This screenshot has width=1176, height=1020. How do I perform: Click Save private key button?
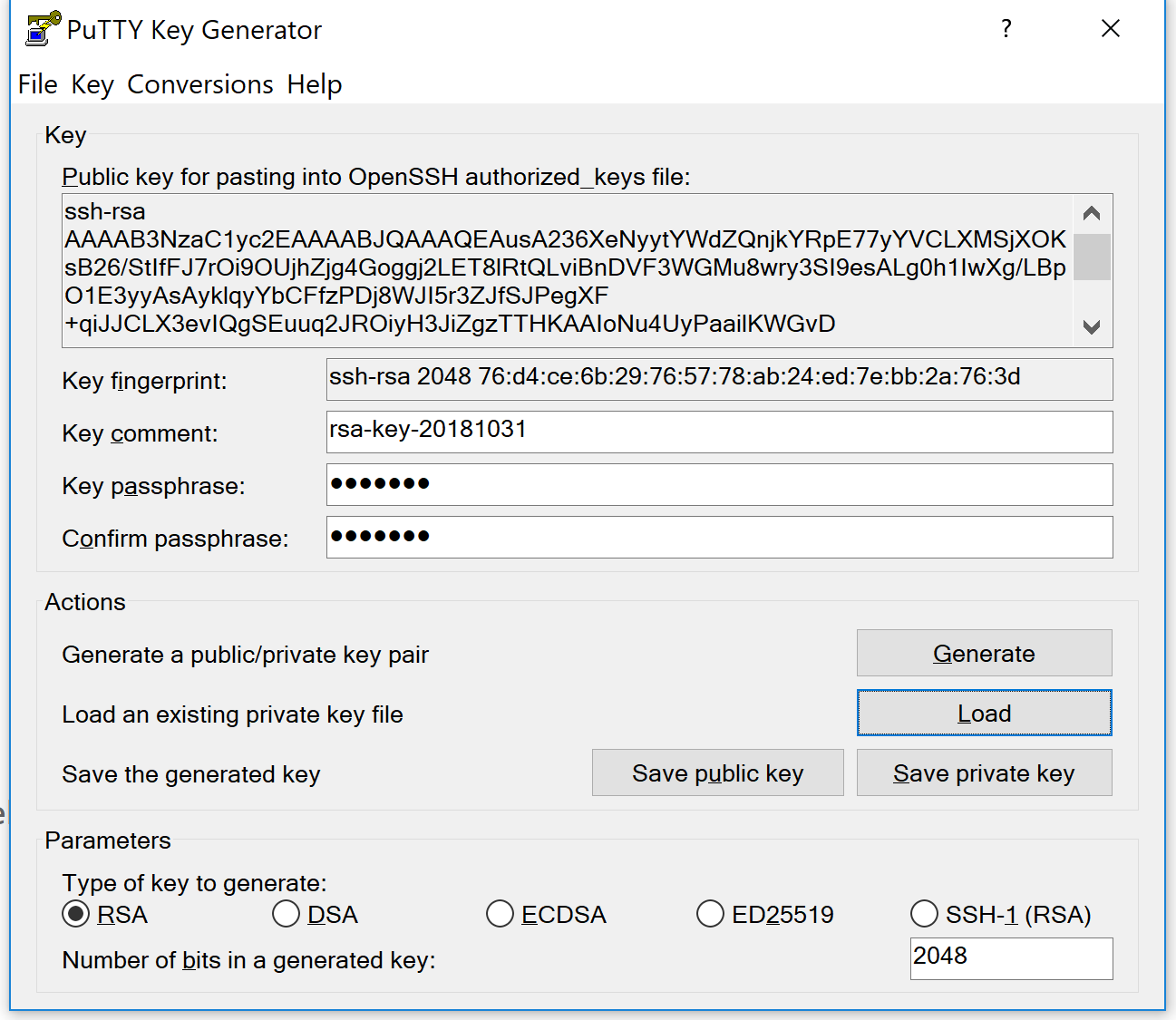984,772
